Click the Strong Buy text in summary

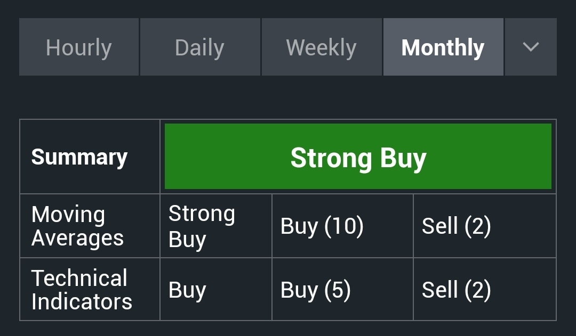(358, 158)
